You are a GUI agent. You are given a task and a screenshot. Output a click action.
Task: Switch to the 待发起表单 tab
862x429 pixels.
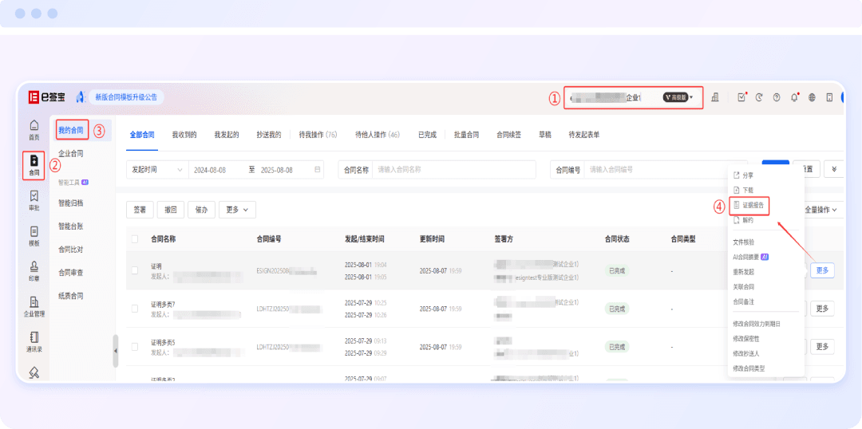(583, 135)
